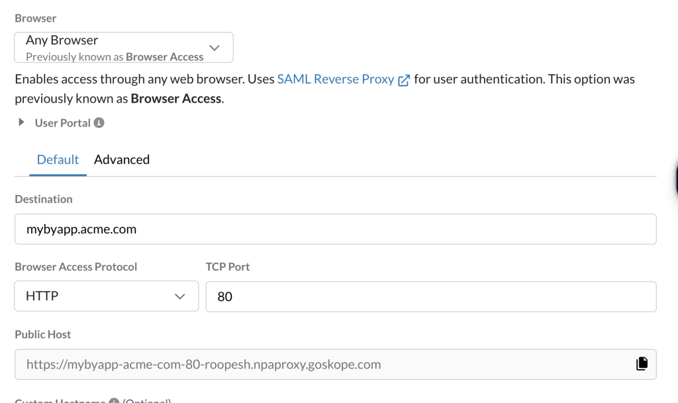Click the external link icon after SAML Reverse Proxy
Image resolution: width=678 pixels, height=403 pixels.
coord(404,80)
